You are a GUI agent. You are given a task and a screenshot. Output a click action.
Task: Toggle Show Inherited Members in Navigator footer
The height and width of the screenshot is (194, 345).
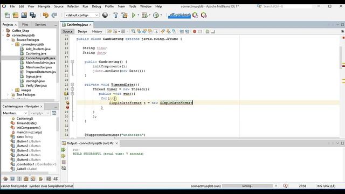point(5,178)
